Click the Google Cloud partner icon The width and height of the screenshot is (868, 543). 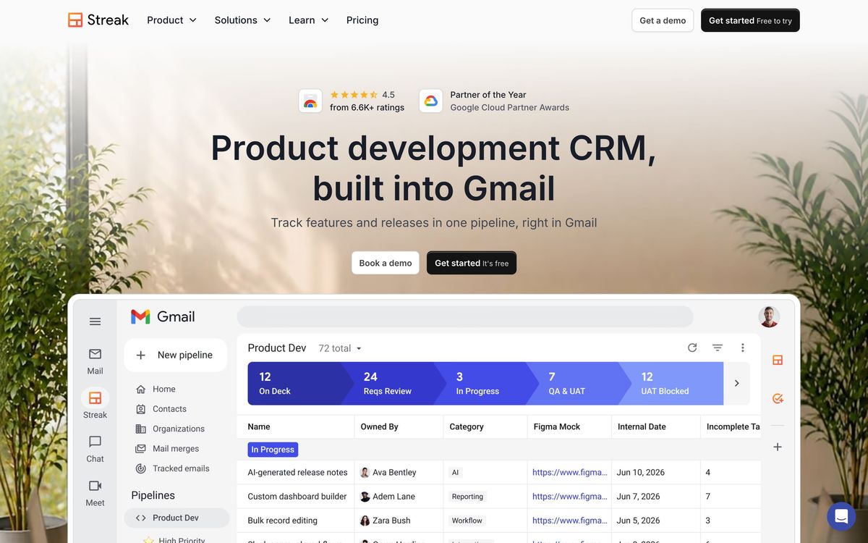(431, 101)
